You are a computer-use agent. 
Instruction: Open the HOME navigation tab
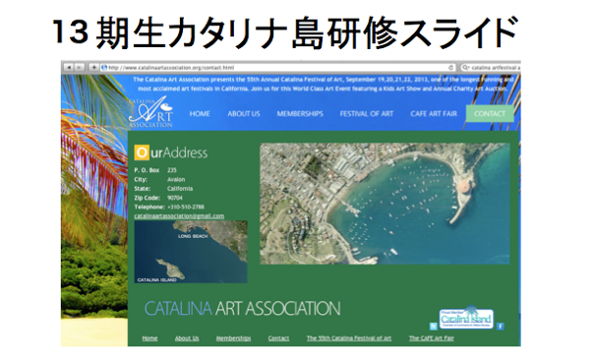click(200, 114)
